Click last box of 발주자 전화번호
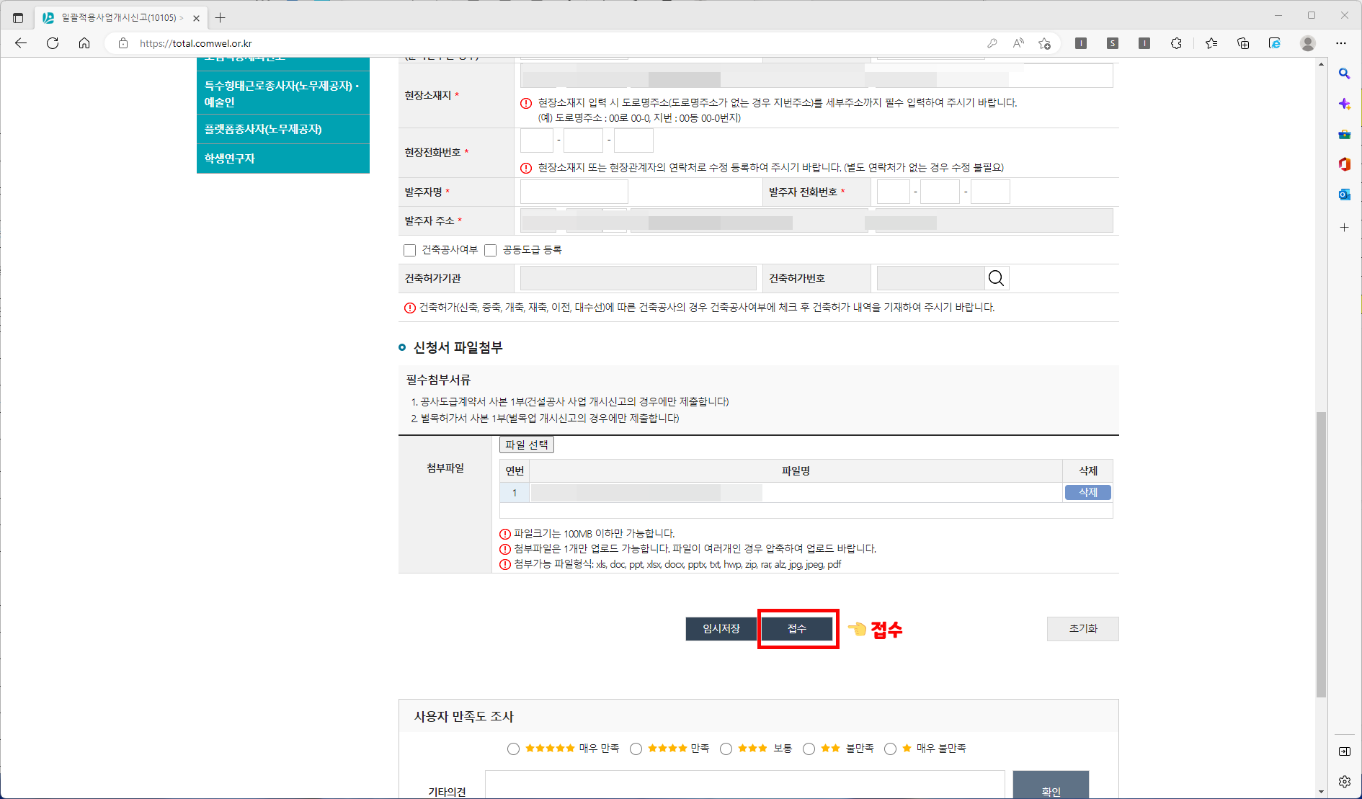 click(990, 192)
